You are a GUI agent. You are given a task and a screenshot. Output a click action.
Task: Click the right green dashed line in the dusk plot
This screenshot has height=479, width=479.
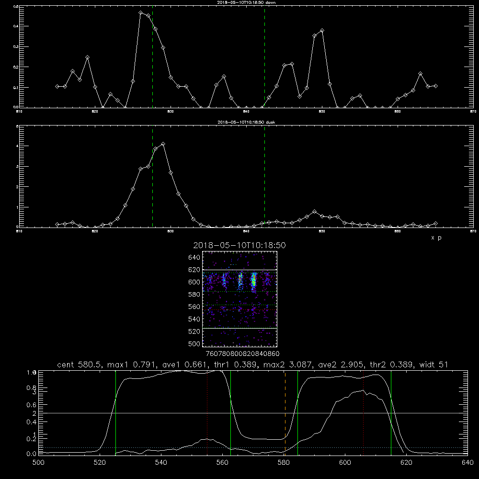click(x=264, y=177)
